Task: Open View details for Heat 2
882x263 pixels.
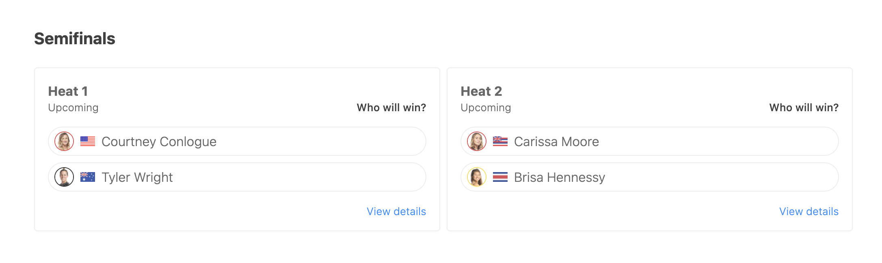Action: (x=809, y=211)
